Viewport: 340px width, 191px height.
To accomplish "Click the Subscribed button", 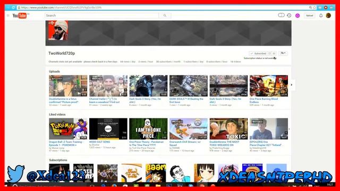I will tap(258, 53).
